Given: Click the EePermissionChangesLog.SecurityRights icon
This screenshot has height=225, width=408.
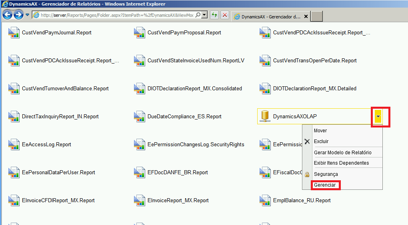Looking at the screenshot, I should pos(140,145).
